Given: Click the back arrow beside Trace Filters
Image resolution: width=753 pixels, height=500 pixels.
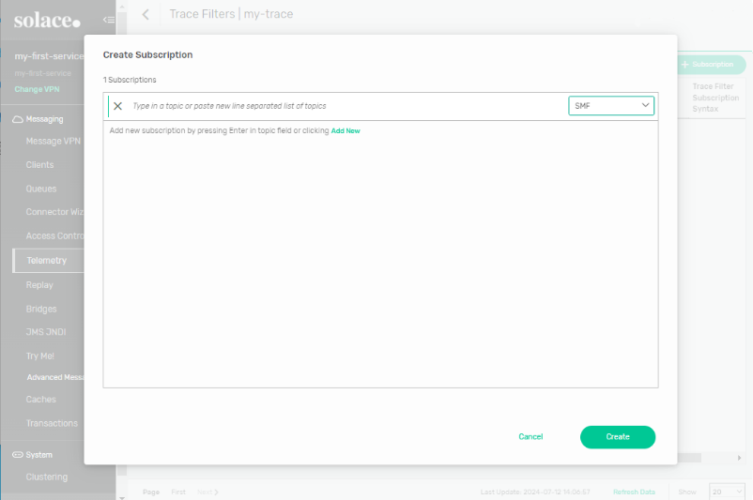Looking at the screenshot, I should [x=146, y=14].
